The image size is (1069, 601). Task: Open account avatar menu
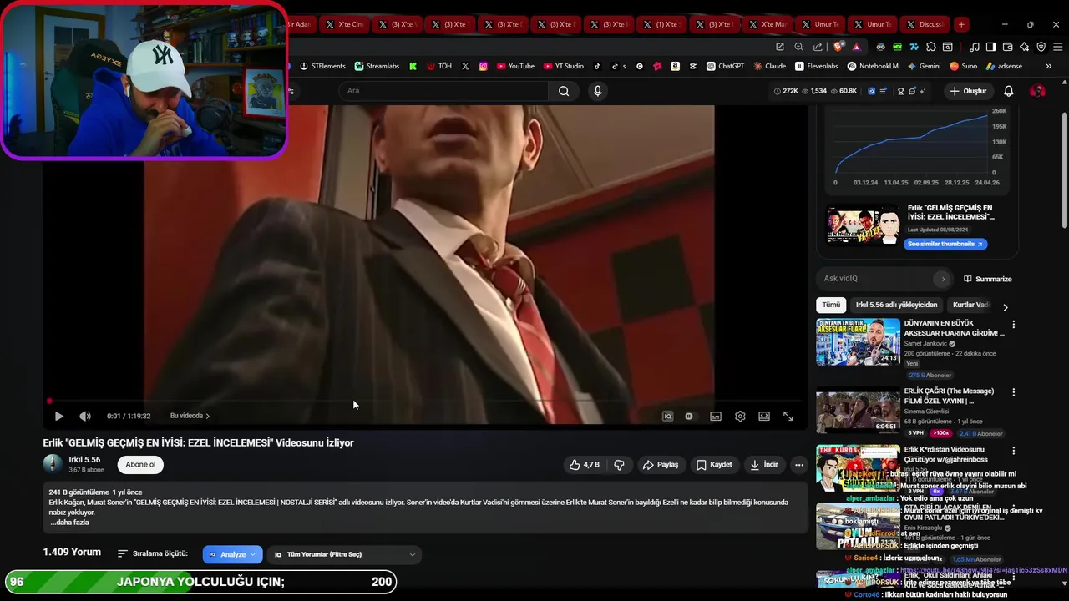(x=1037, y=91)
